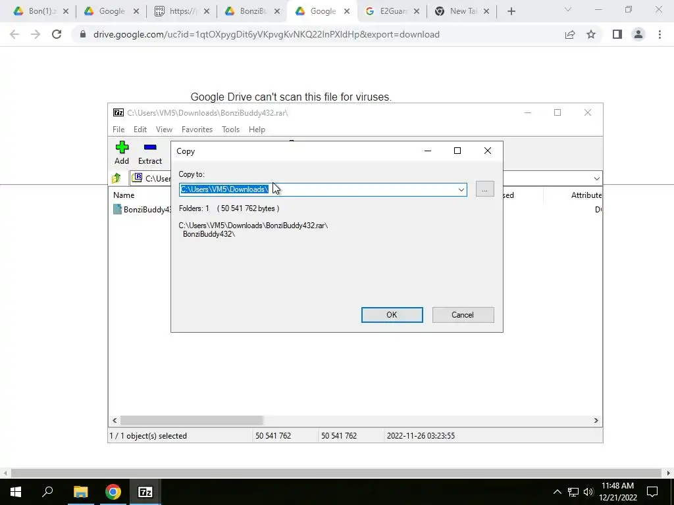Click 7-Zip icon in taskbar
674x505 pixels.
145,492
